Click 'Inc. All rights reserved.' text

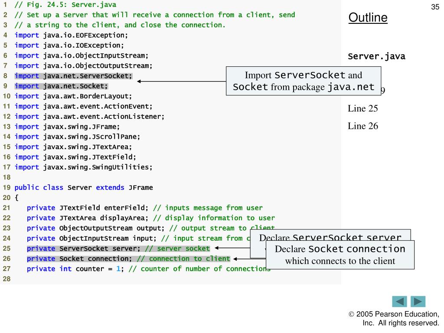[x=401, y=323]
